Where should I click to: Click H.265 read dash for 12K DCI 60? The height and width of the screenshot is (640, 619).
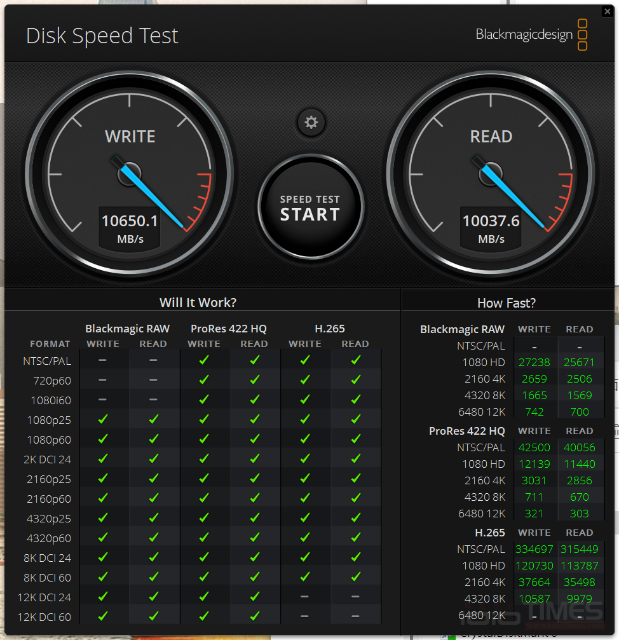click(355, 616)
